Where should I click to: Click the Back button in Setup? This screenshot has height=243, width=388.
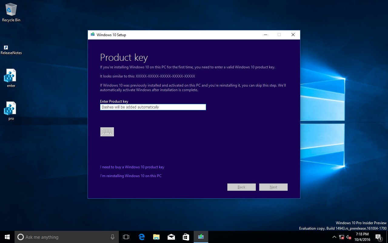pos(242,187)
